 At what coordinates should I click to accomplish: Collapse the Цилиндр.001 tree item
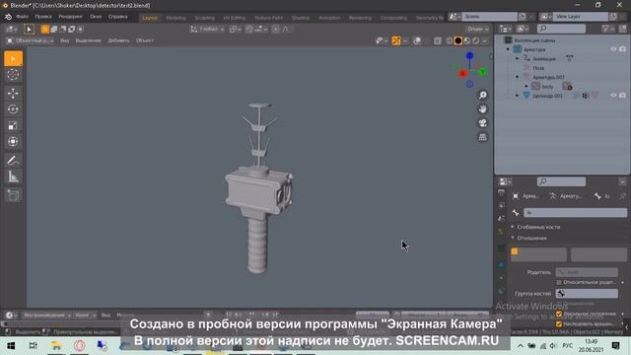[517, 96]
